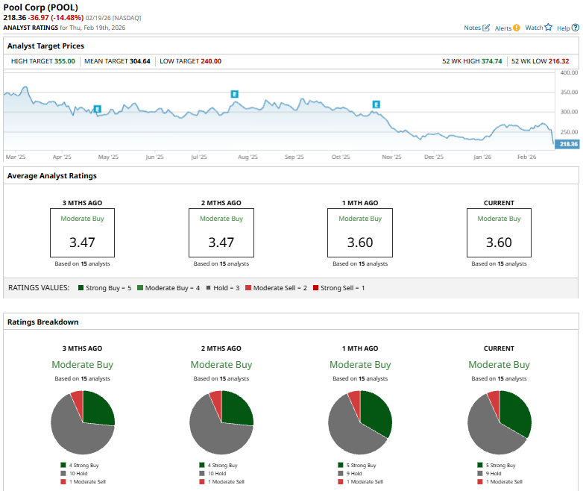Click the red Strong Sell = 1 swatch
Screen dimensions: 583x491
click(316, 287)
